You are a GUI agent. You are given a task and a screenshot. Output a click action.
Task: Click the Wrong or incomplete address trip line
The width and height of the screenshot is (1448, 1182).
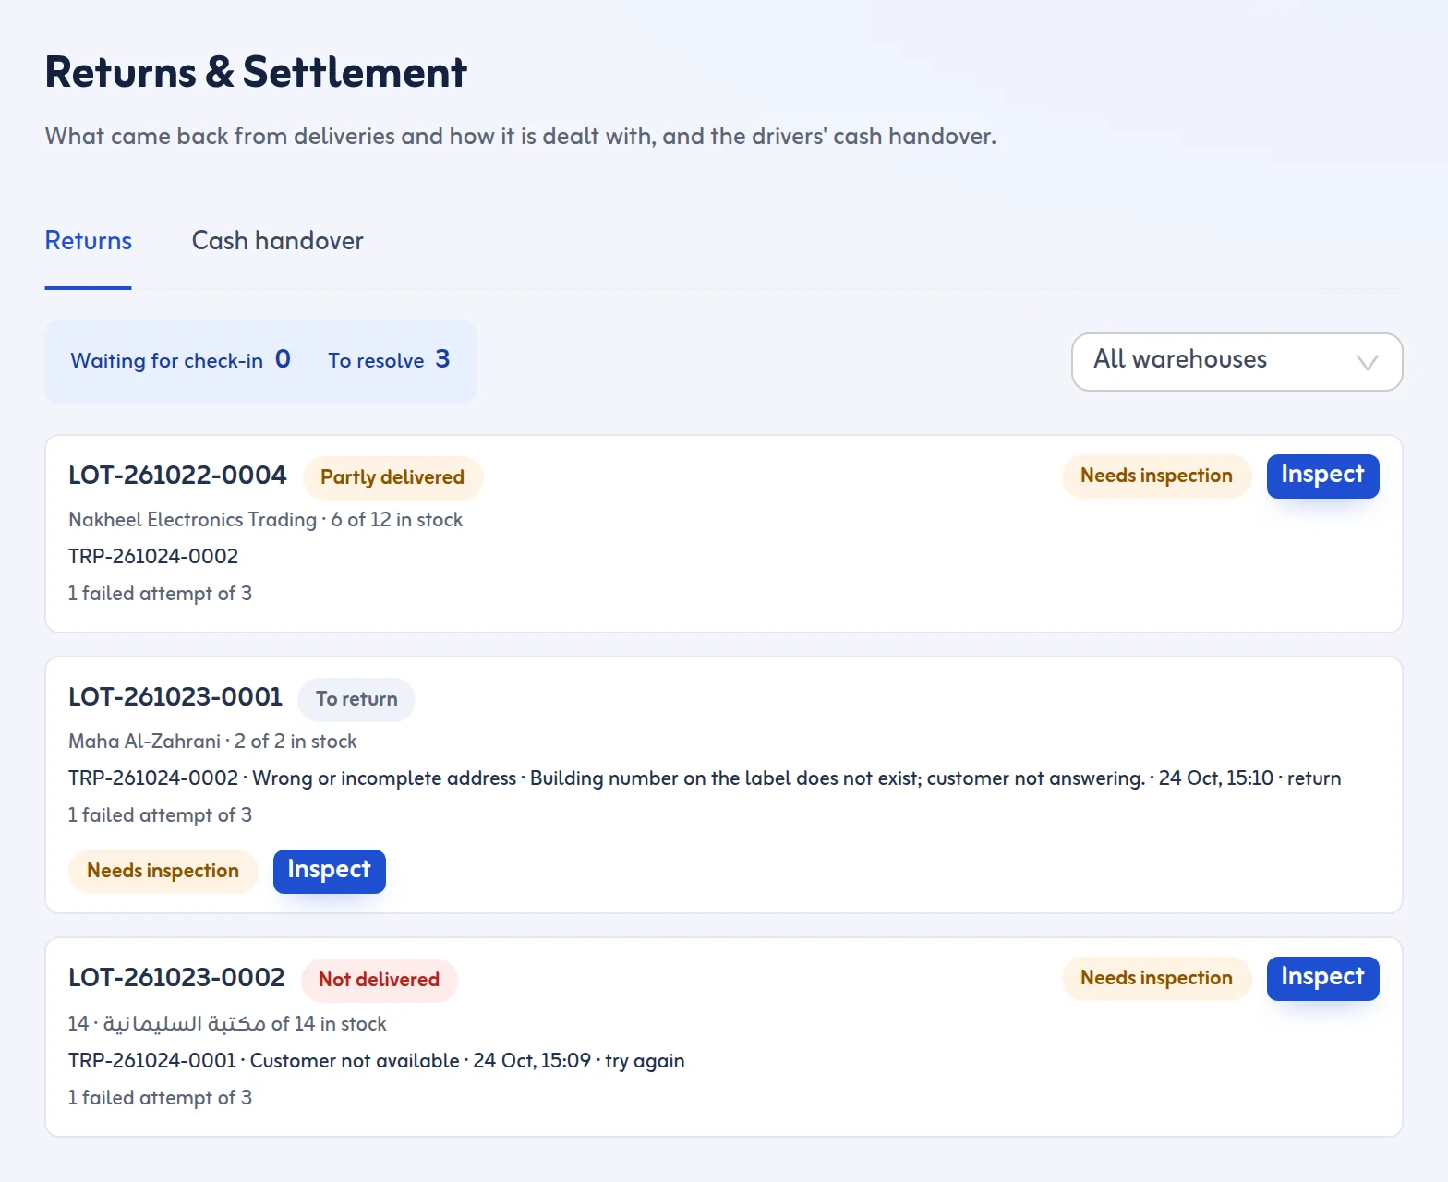click(705, 778)
